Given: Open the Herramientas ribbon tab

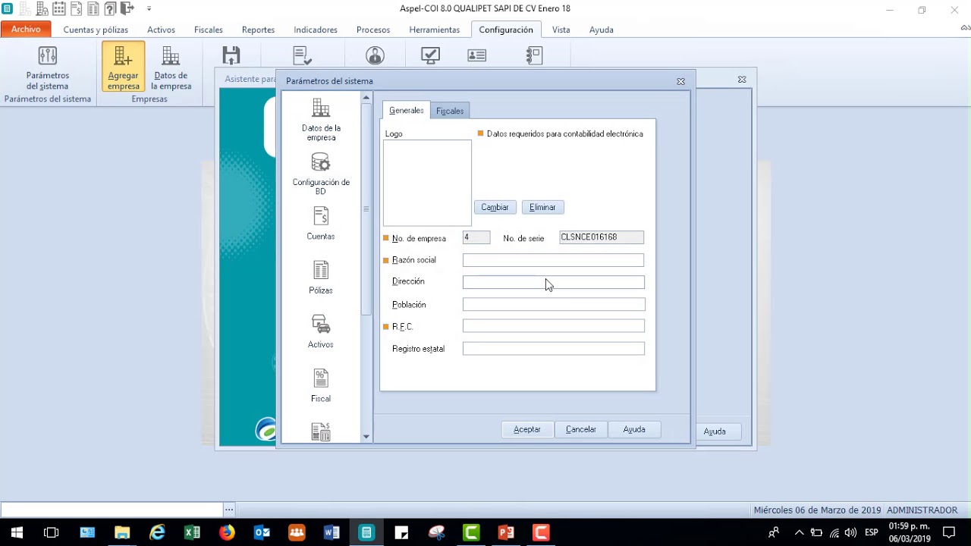Looking at the screenshot, I should pos(435,30).
